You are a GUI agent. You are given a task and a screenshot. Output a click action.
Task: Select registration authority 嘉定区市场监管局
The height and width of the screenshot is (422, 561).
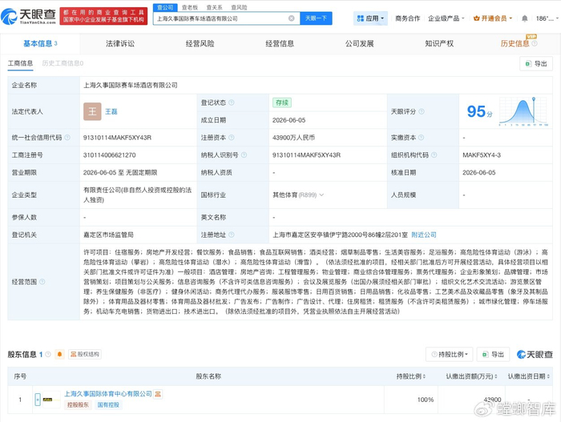click(x=108, y=235)
